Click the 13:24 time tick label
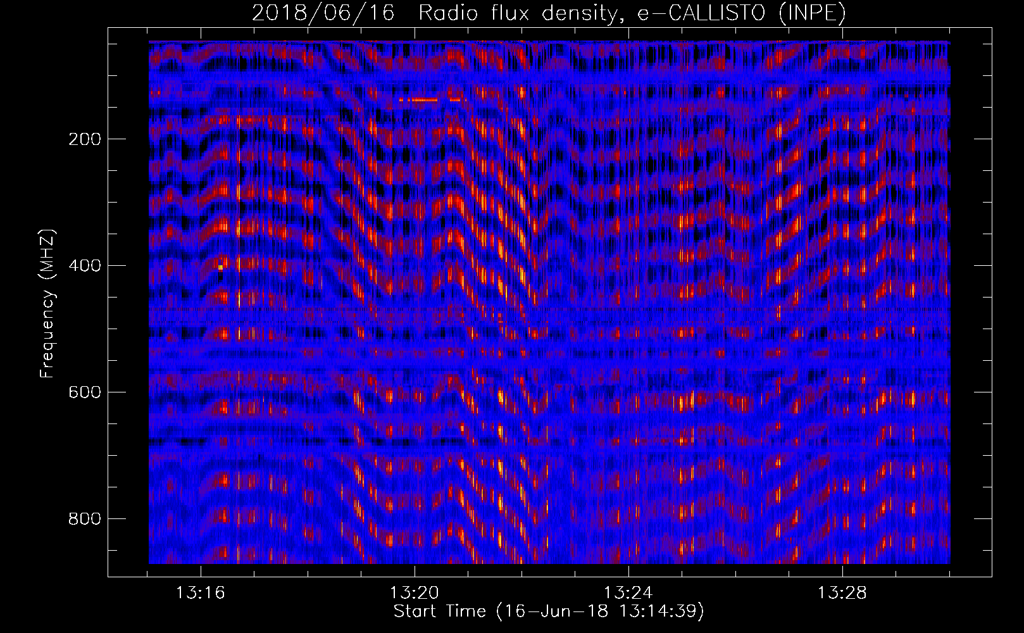1024x633 pixels. (x=628, y=593)
